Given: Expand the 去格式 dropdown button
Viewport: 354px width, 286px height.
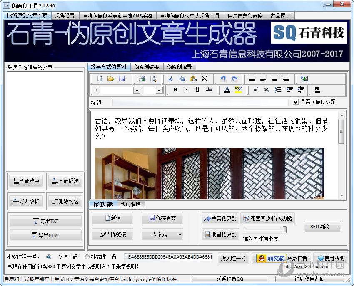Looking at the screenshot, I should pyautogui.click(x=180, y=234).
